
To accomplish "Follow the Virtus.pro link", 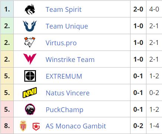I will [x=61, y=43].
